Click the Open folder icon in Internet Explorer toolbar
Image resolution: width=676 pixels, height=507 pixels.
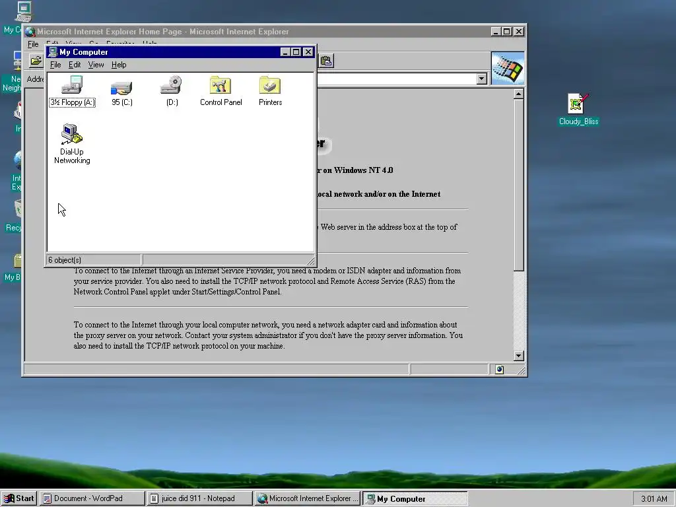pyautogui.click(x=36, y=61)
